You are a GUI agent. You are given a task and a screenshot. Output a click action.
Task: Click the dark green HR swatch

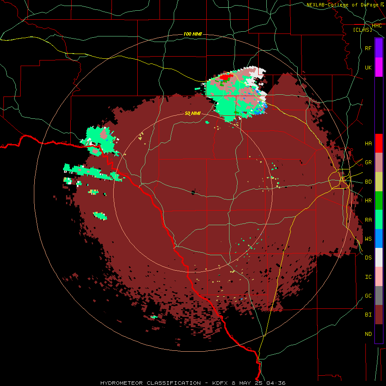(x=379, y=201)
